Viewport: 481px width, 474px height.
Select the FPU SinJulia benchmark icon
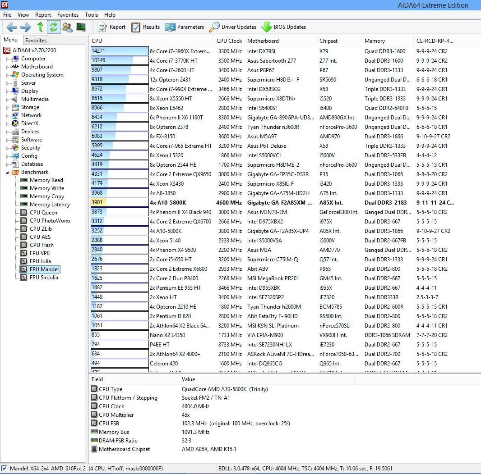[23, 278]
